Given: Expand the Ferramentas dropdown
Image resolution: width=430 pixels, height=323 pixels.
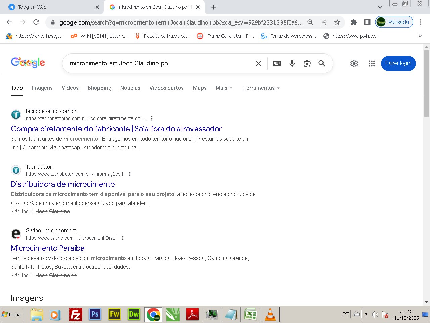Looking at the screenshot, I should pos(261,88).
